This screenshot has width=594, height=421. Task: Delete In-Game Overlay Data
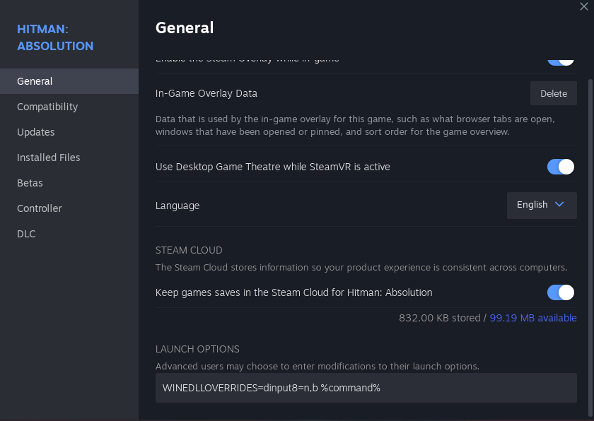pyautogui.click(x=554, y=93)
